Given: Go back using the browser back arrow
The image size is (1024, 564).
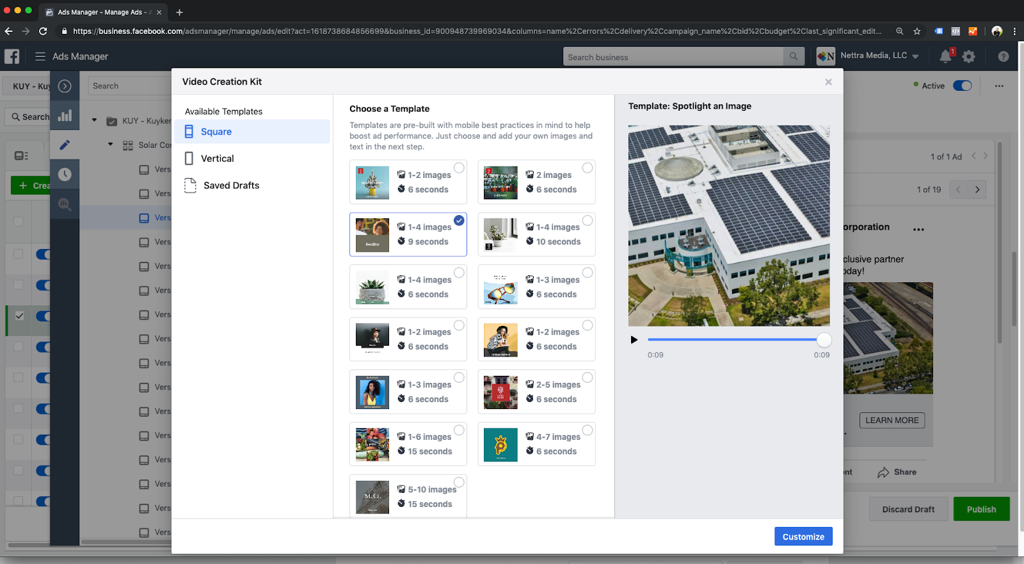Looking at the screenshot, I should pos(8,31).
